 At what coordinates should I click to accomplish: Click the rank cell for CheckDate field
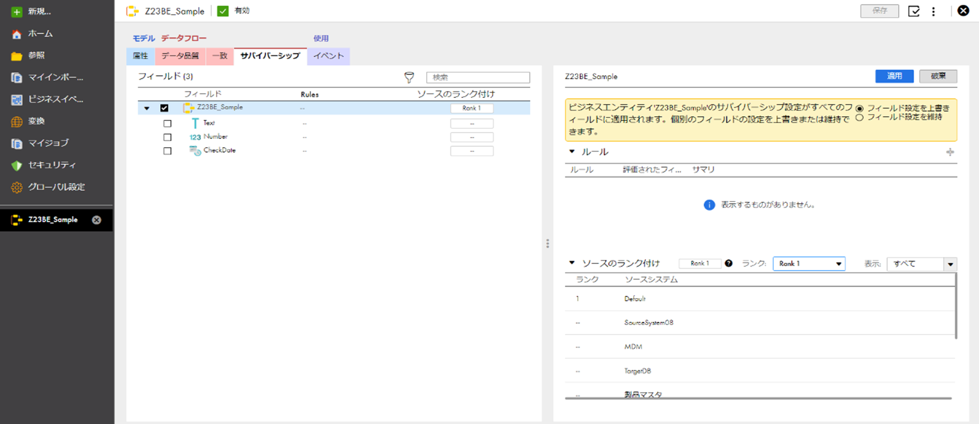point(472,151)
